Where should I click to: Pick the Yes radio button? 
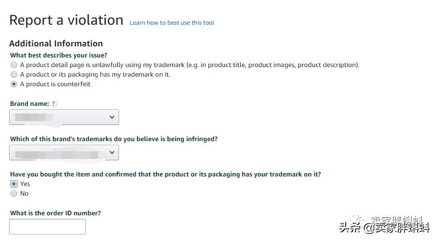point(14,184)
